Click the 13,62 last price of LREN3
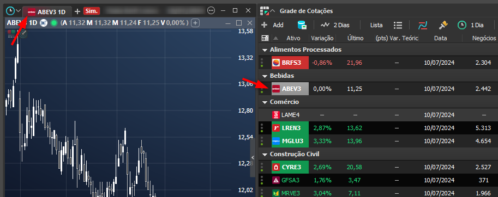The height and width of the screenshot is (197, 498). (x=355, y=128)
